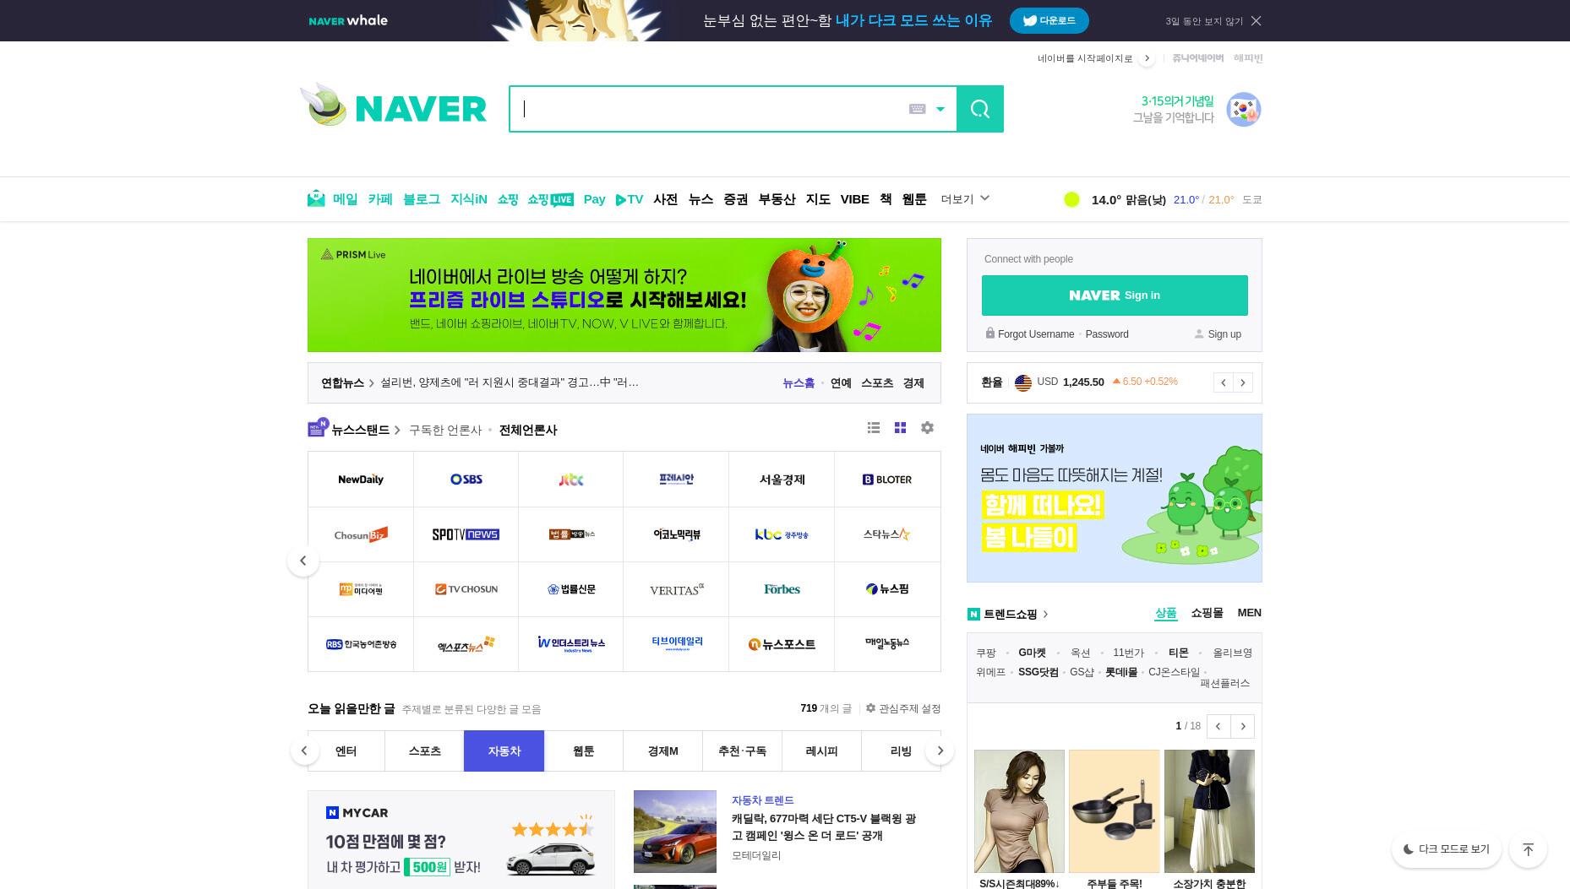The image size is (1570, 889).
Task: Open the mail icon shortcut
Action: pos(316,198)
